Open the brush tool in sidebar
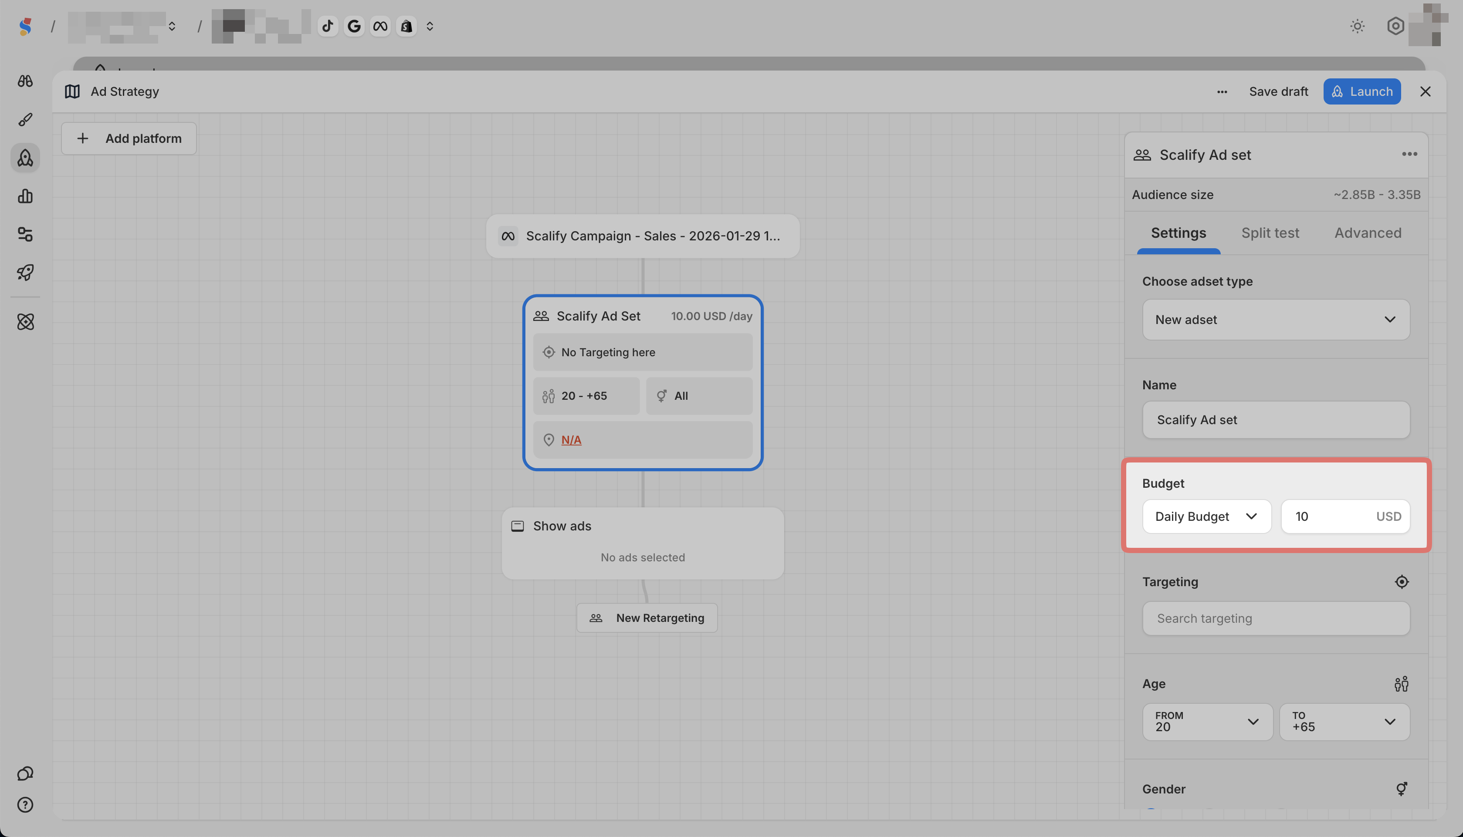 click(25, 120)
